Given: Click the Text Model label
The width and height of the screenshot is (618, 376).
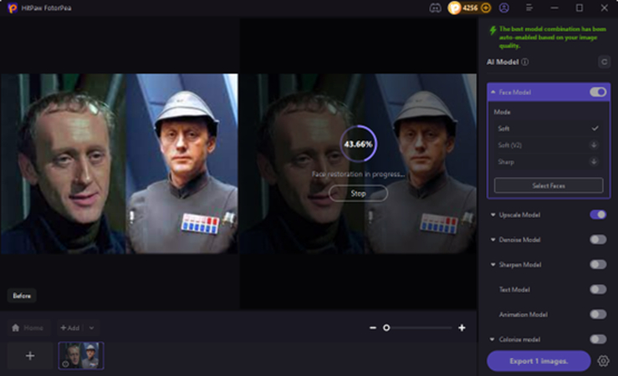Looking at the screenshot, I should click(x=514, y=289).
